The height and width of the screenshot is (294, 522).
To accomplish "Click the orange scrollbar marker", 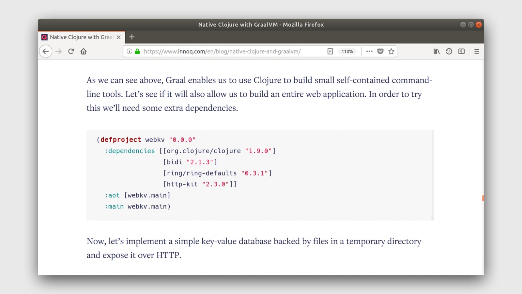I will tap(483, 198).
